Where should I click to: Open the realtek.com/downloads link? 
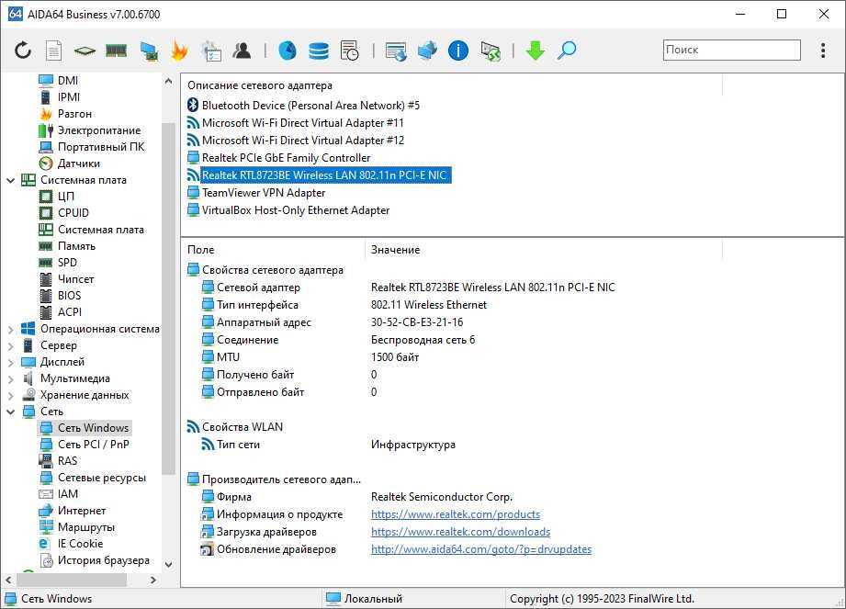[x=461, y=532]
